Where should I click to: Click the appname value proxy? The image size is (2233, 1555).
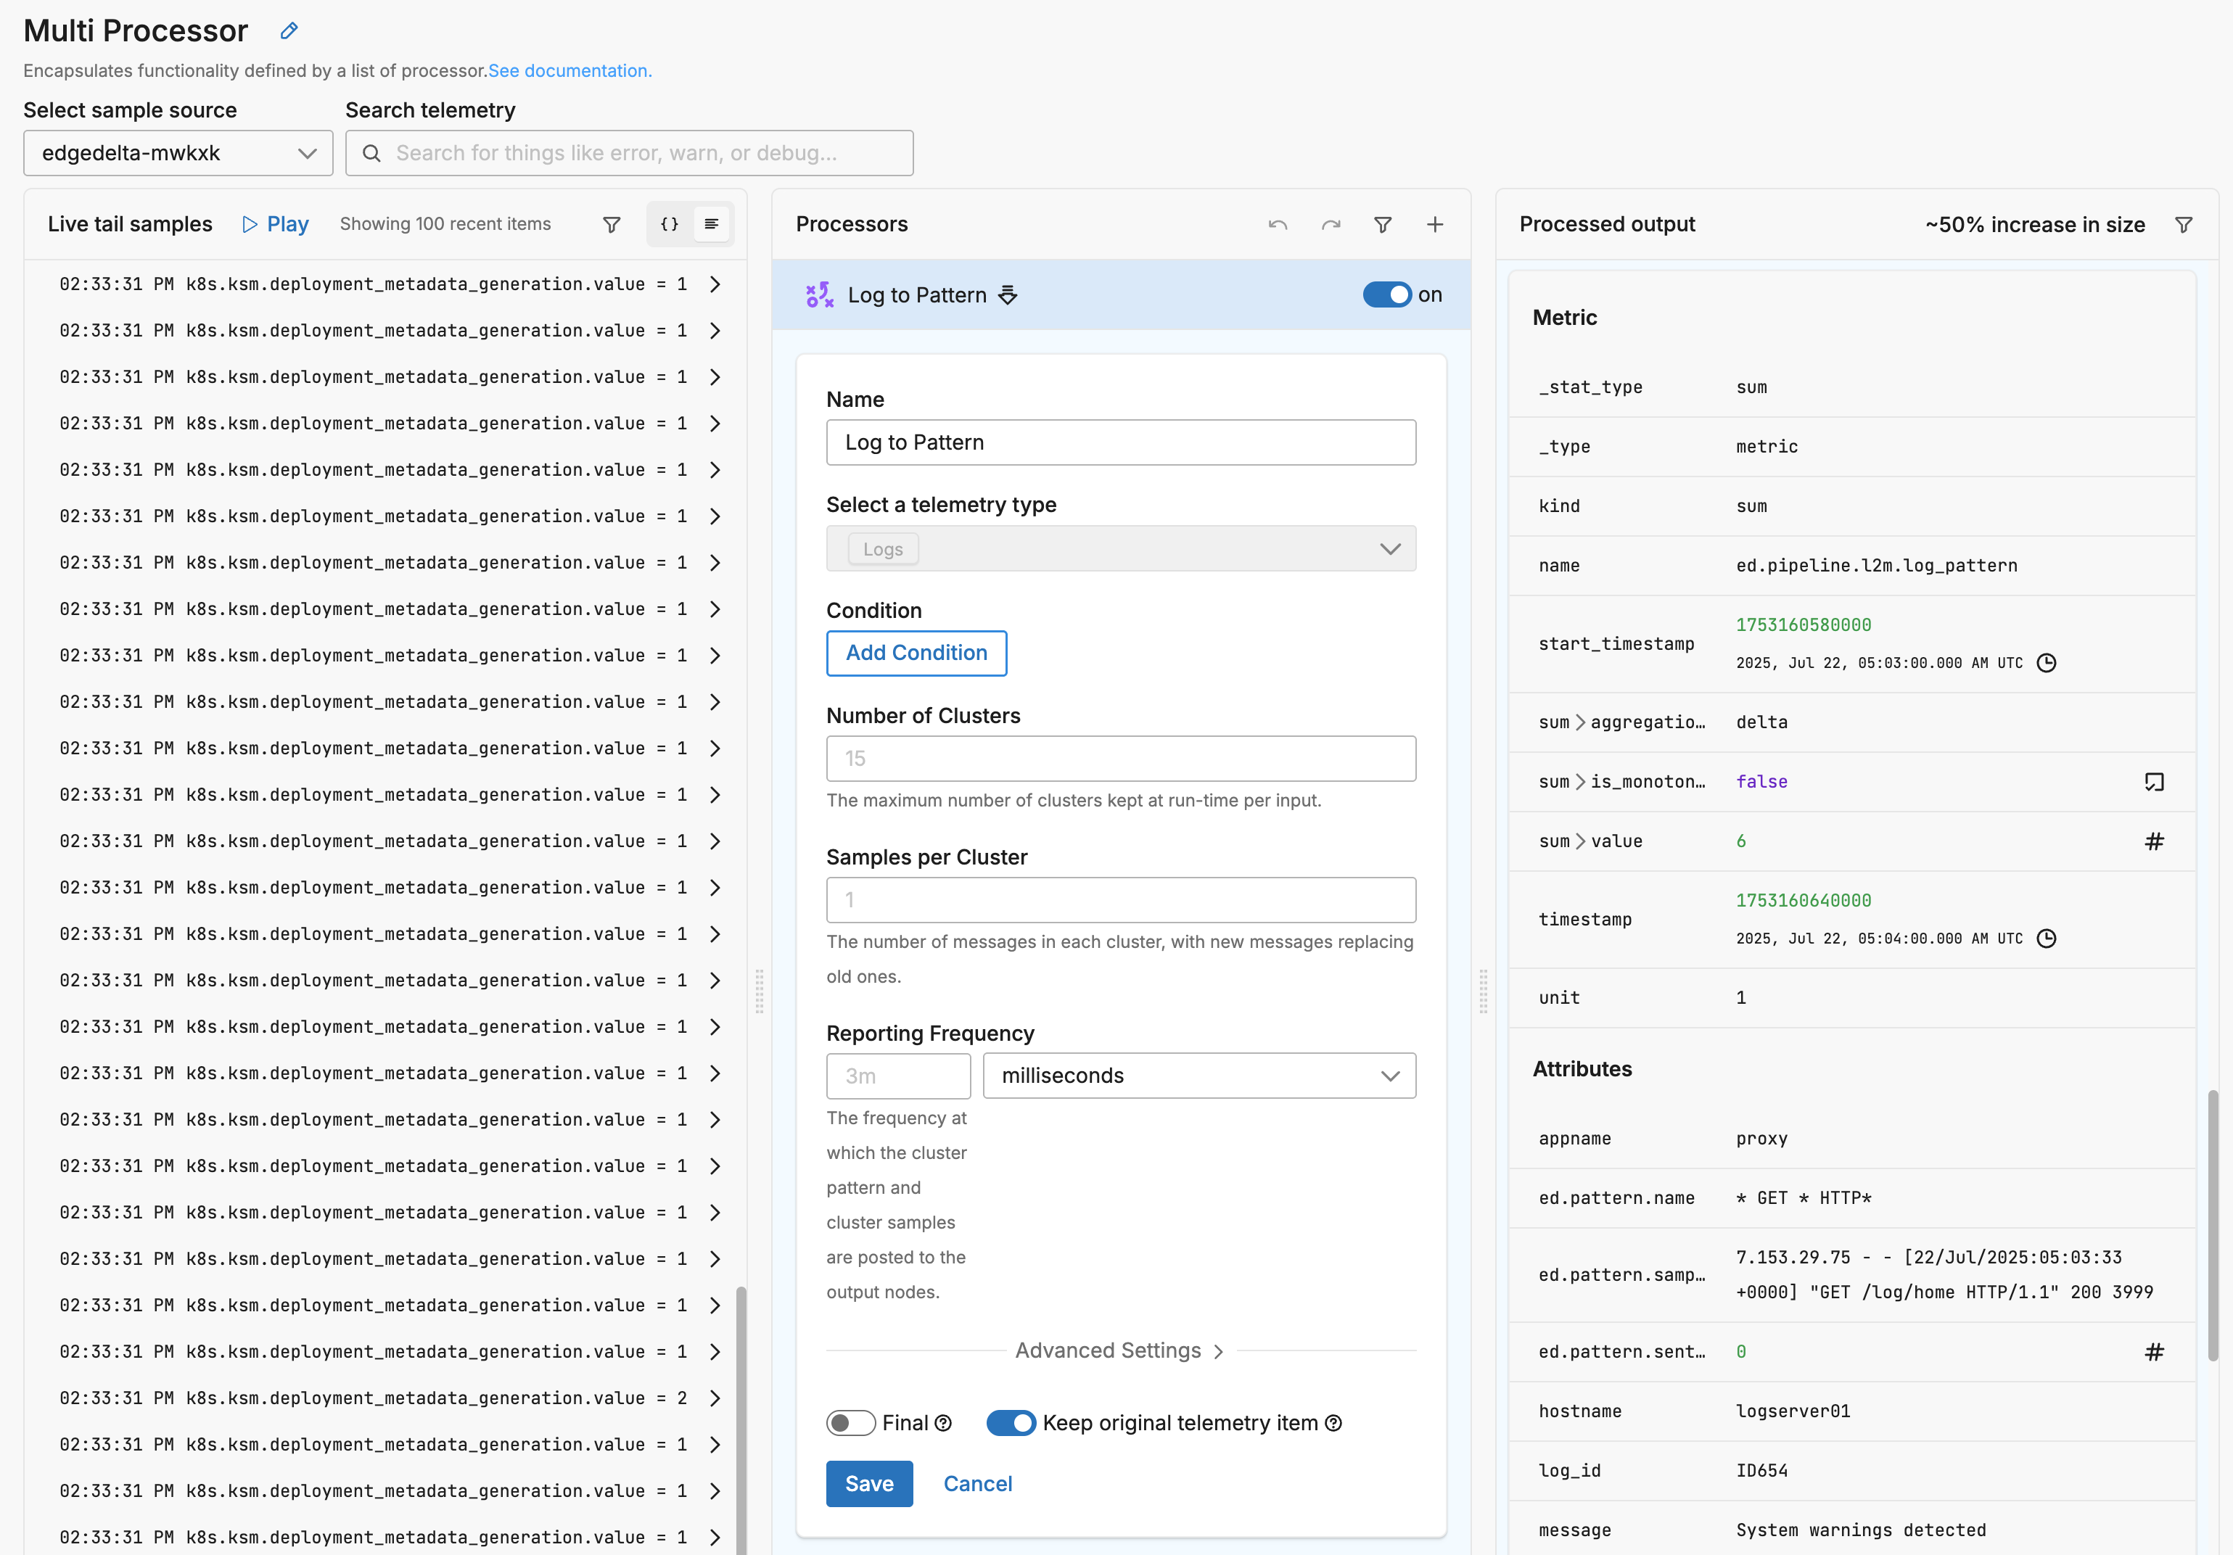point(1761,1139)
